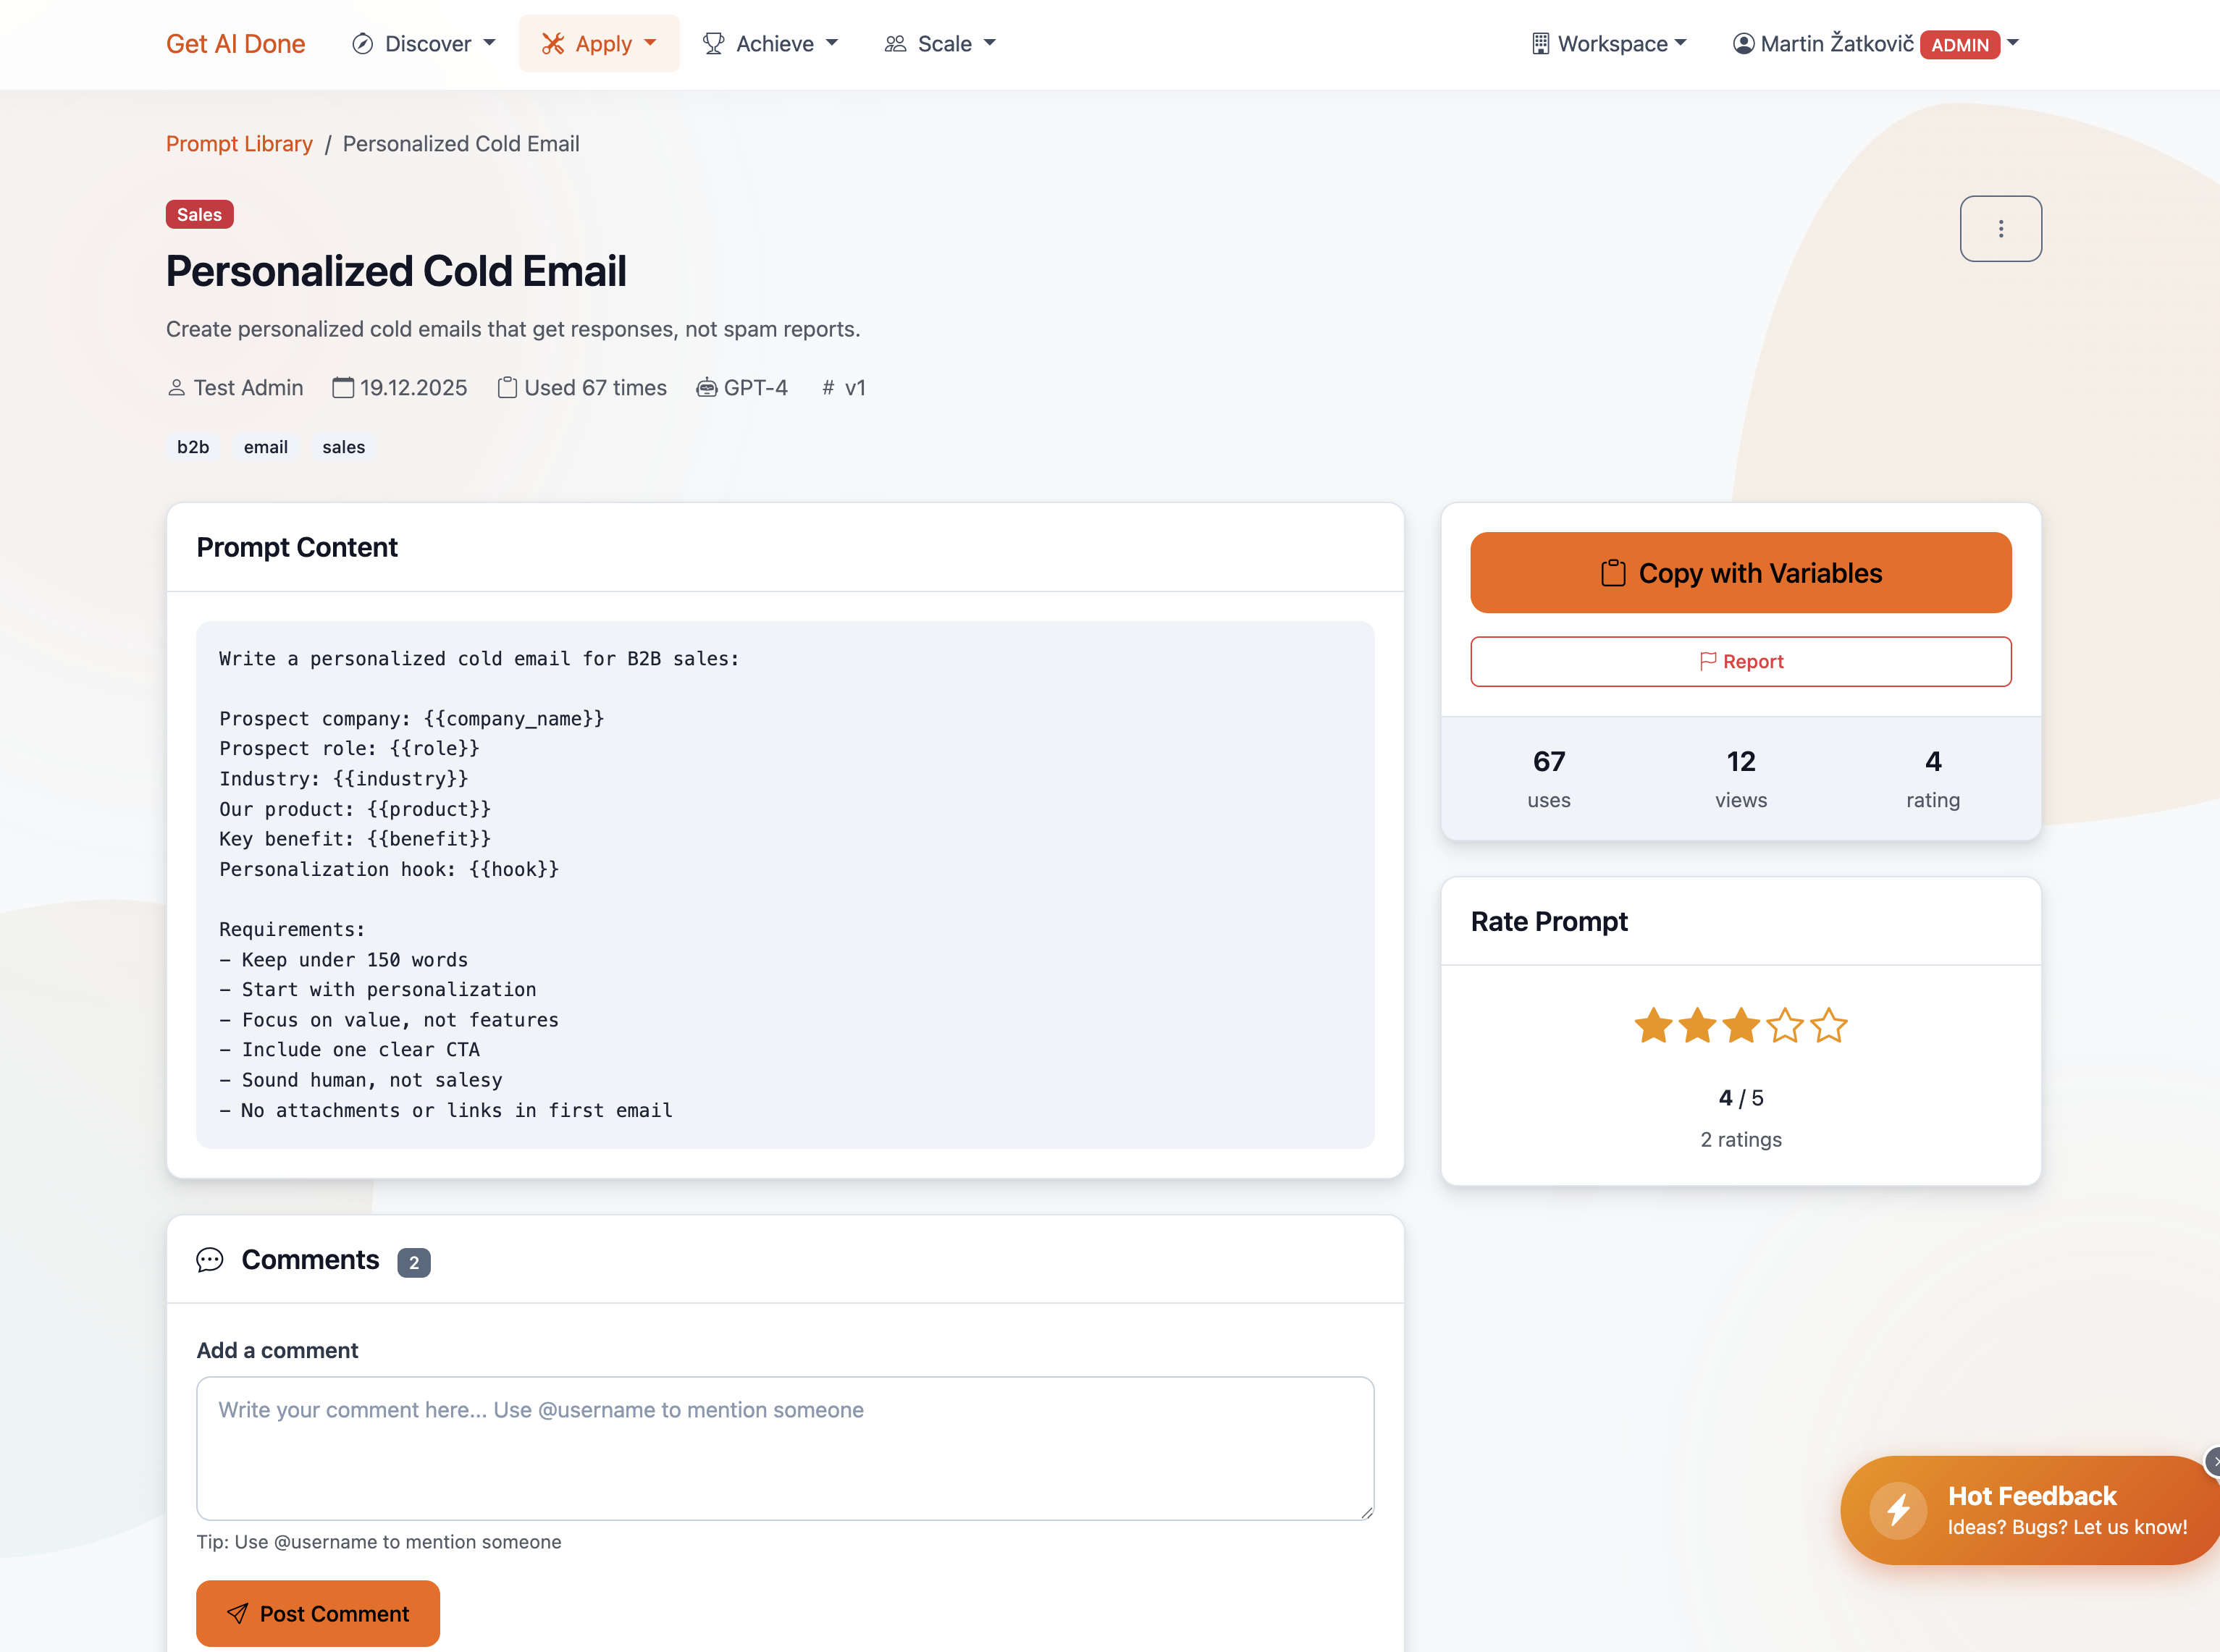Give a four-star rating
This screenshot has height=1652, width=2220.
coord(1785,1026)
